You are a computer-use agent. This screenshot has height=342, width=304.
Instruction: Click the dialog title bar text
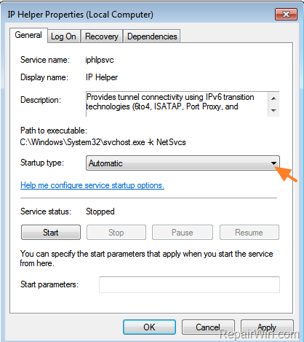80,15
